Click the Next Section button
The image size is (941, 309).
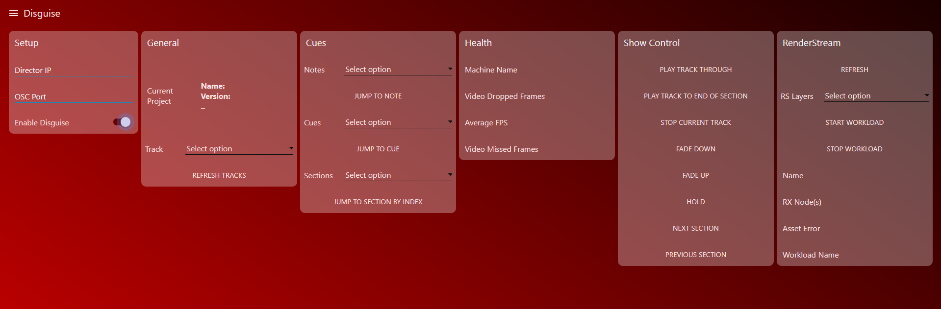click(696, 228)
